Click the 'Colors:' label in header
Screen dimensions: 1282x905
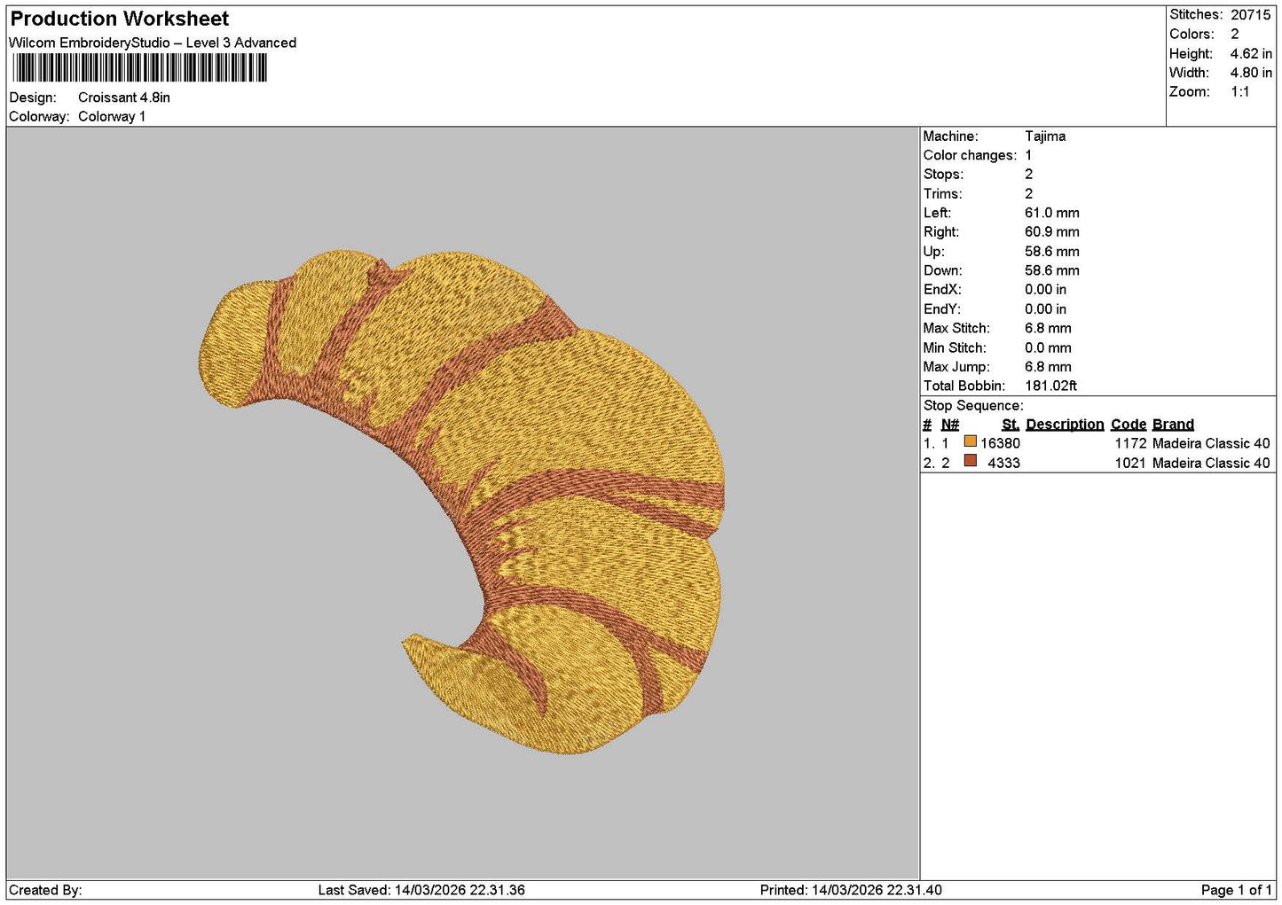[x=1192, y=34]
